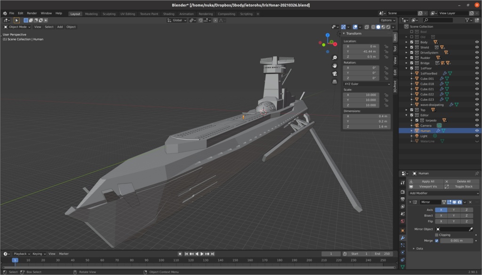Switch viewport to rendered shading sphere icon
This screenshot has height=275, width=482.
(x=387, y=27)
